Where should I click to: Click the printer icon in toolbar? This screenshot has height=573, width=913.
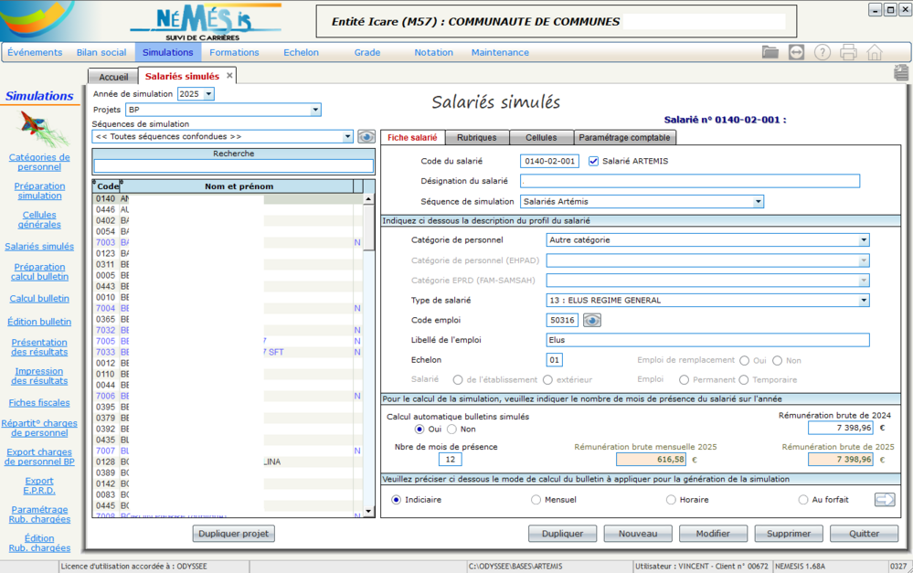click(x=848, y=52)
